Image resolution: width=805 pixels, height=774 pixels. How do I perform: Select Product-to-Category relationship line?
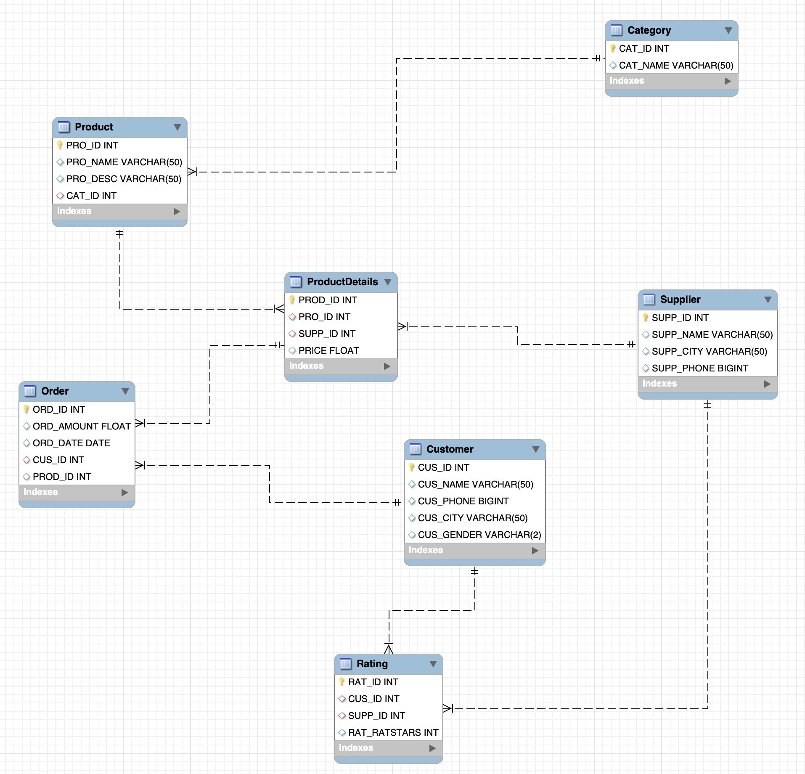click(397, 114)
